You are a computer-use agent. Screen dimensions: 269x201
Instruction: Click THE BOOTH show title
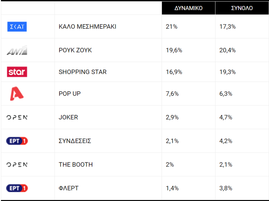pyautogui.click(x=76, y=165)
